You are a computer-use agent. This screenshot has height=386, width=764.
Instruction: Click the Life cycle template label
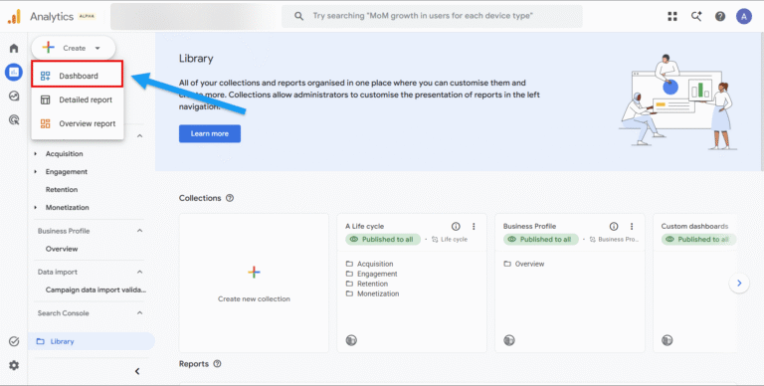450,240
